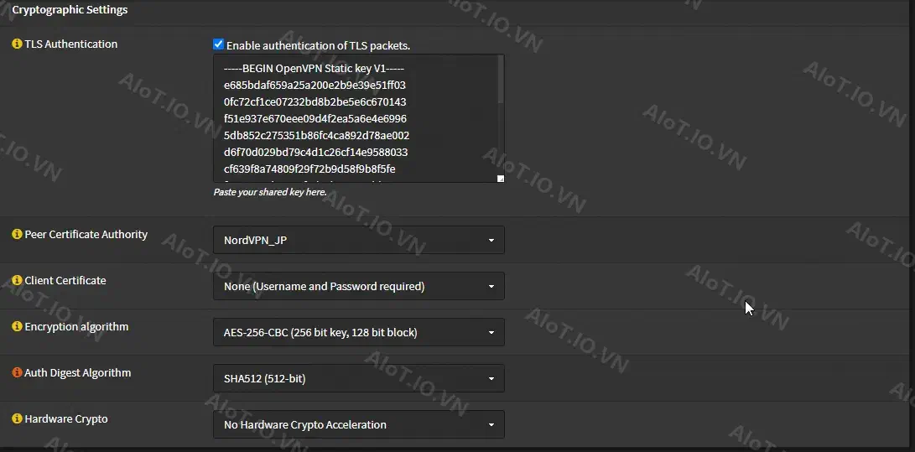915x452 pixels.
Task: Click the orange Auth Digest Algorithm info icon
Action: (x=17, y=372)
